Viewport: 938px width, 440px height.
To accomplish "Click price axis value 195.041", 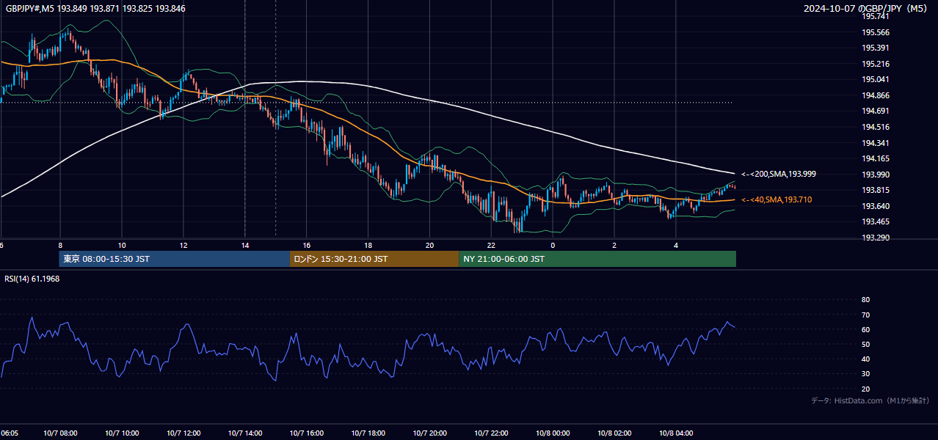I will point(875,79).
